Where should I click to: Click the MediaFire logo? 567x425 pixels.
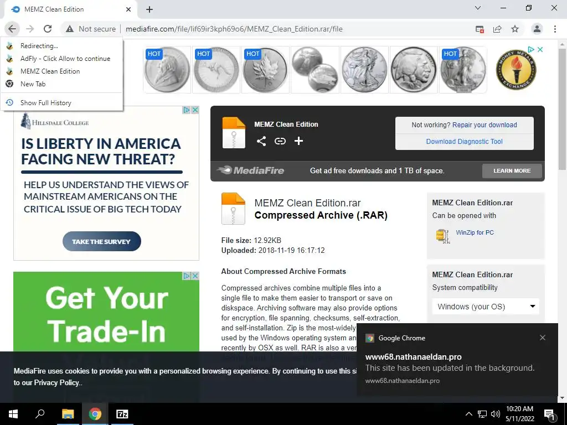click(x=251, y=170)
